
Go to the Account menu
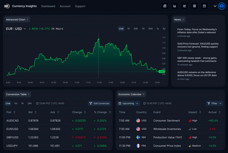(x=65, y=6)
